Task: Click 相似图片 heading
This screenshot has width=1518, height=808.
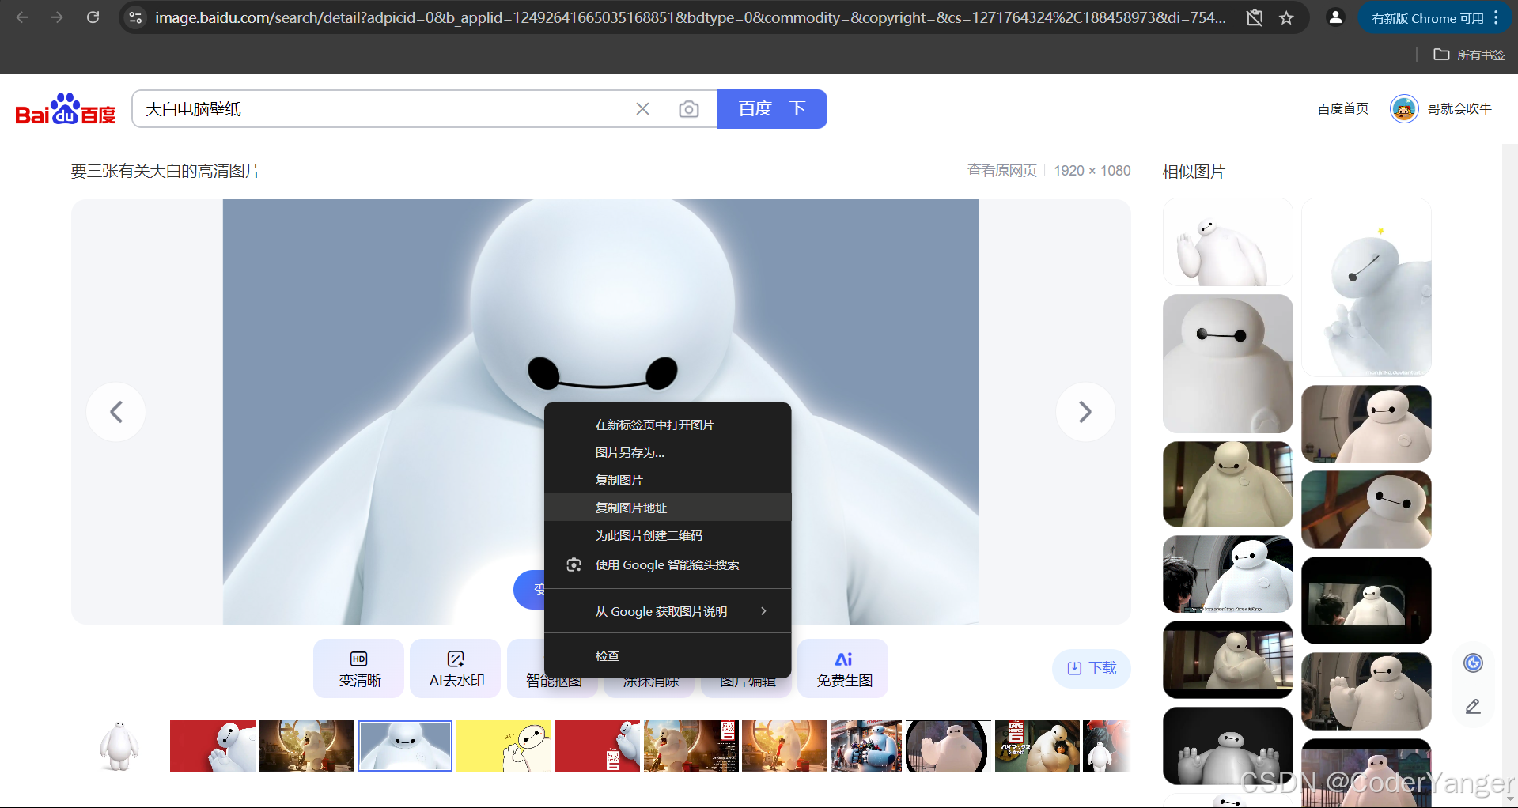Action: (1194, 172)
